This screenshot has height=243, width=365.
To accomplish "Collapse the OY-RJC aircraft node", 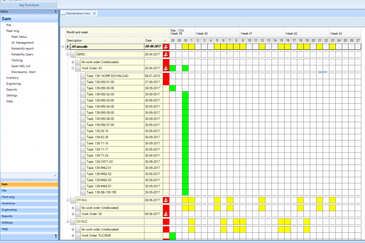I will (x=68, y=222).
